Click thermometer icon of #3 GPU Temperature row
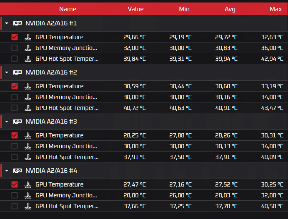 28,135
